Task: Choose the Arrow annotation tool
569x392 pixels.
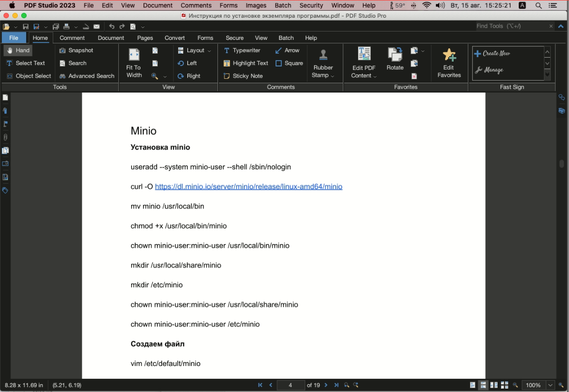Action: point(287,50)
